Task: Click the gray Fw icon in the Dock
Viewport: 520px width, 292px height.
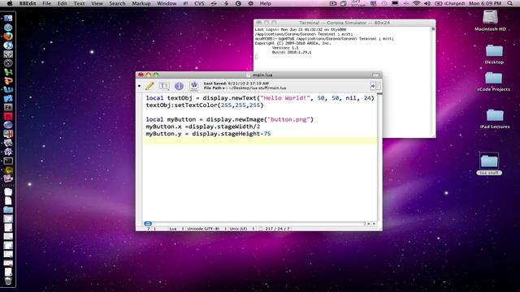Action: click(x=8, y=107)
